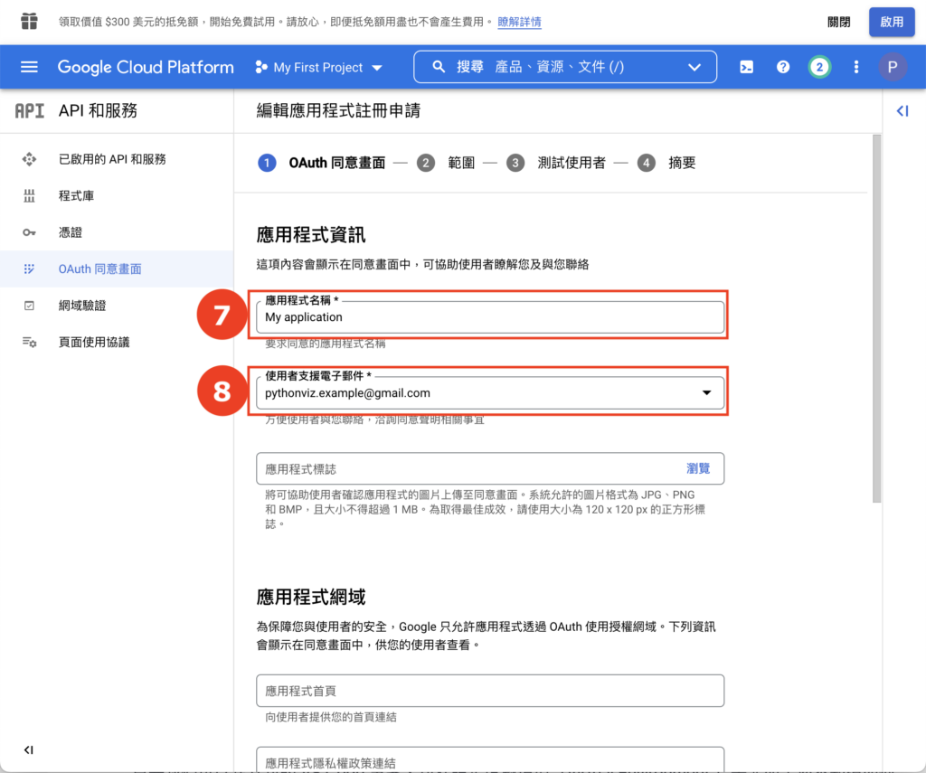Image resolution: width=926 pixels, height=773 pixels.
Task: Open the 瞭解詳情 link
Action: click(519, 21)
